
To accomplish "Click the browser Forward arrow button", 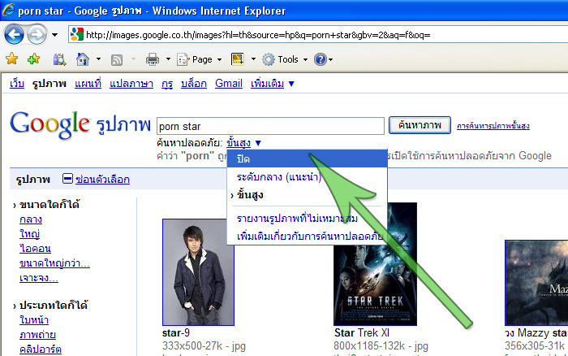I will click(37, 35).
